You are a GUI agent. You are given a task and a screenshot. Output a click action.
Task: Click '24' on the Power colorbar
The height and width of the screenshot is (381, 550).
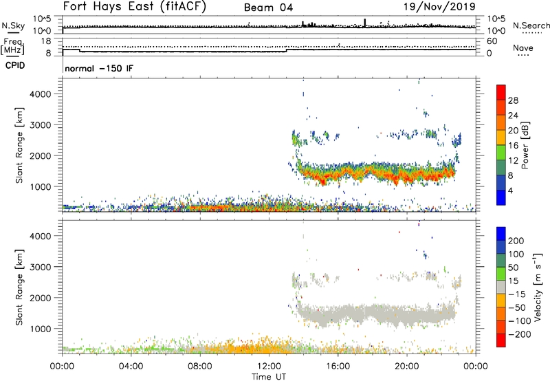(513, 116)
